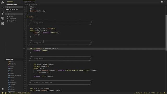Close main.rs in Open Editors list
The height and width of the screenshot is (94, 167).
[x=8, y=7]
